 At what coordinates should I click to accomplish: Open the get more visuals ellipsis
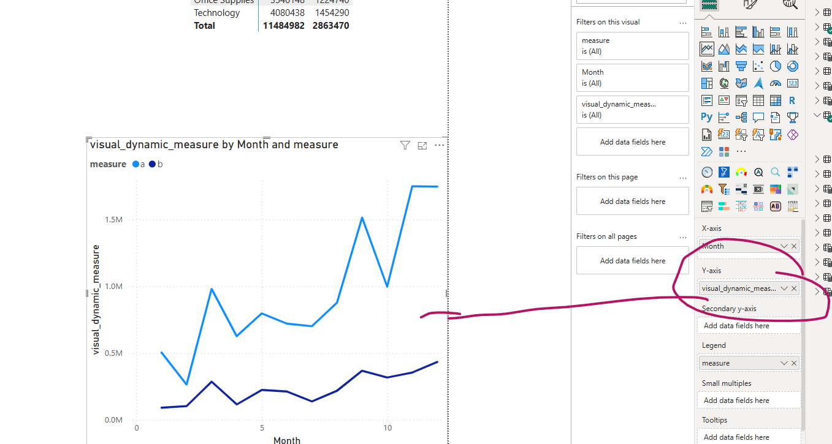point(741,151)
